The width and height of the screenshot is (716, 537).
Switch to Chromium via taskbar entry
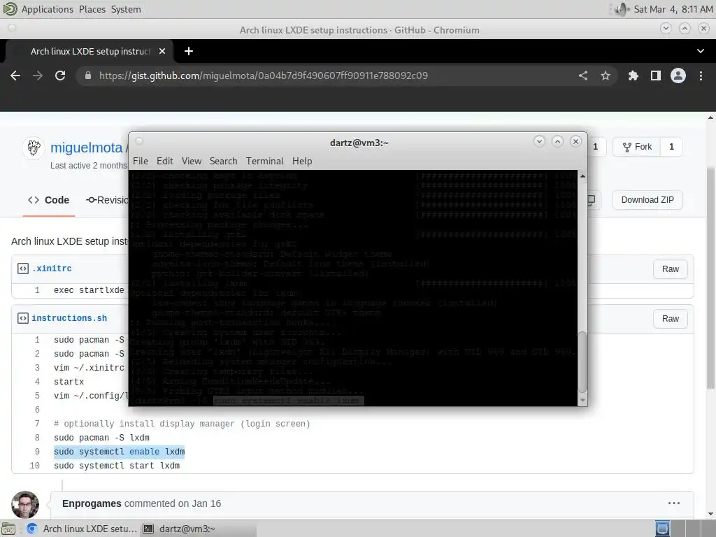tap(82, 529)
